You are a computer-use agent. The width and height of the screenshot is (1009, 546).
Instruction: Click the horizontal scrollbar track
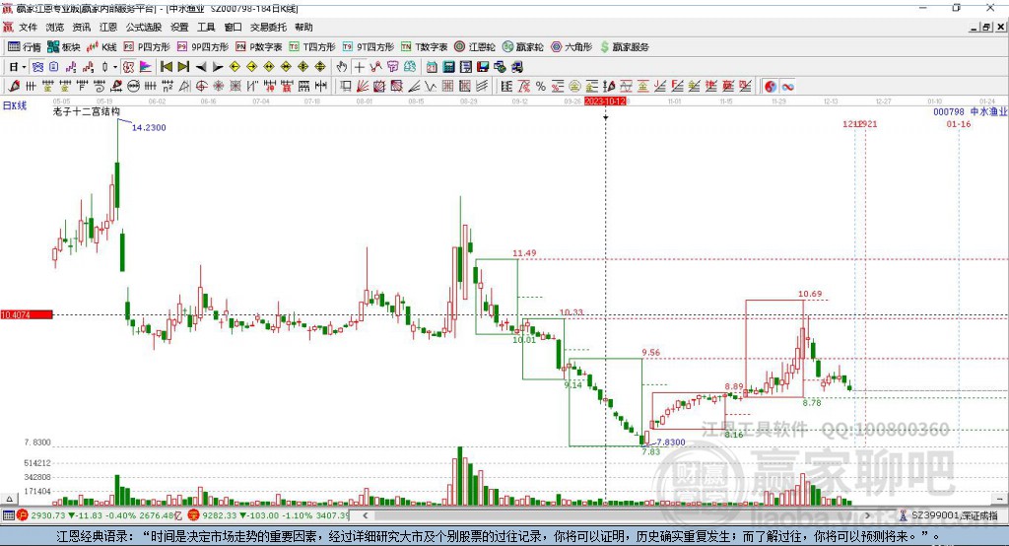coord(616,515)
